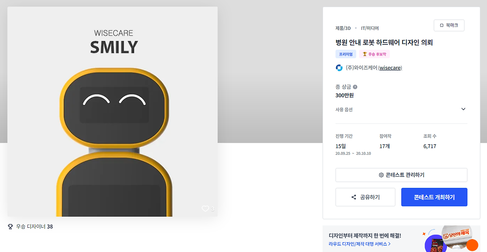Open 라우드 디자인/제작 대행 서비스 link

coord(360,244)
